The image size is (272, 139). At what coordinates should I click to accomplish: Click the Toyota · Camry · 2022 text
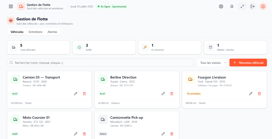point(122,82)
